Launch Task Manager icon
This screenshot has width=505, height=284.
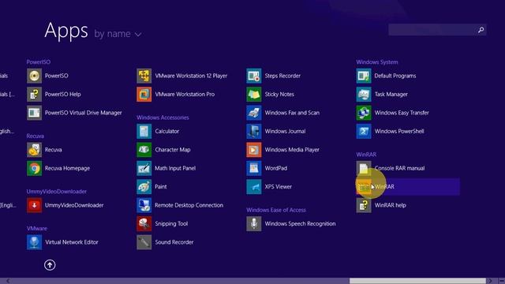click(x=364, y=95)
